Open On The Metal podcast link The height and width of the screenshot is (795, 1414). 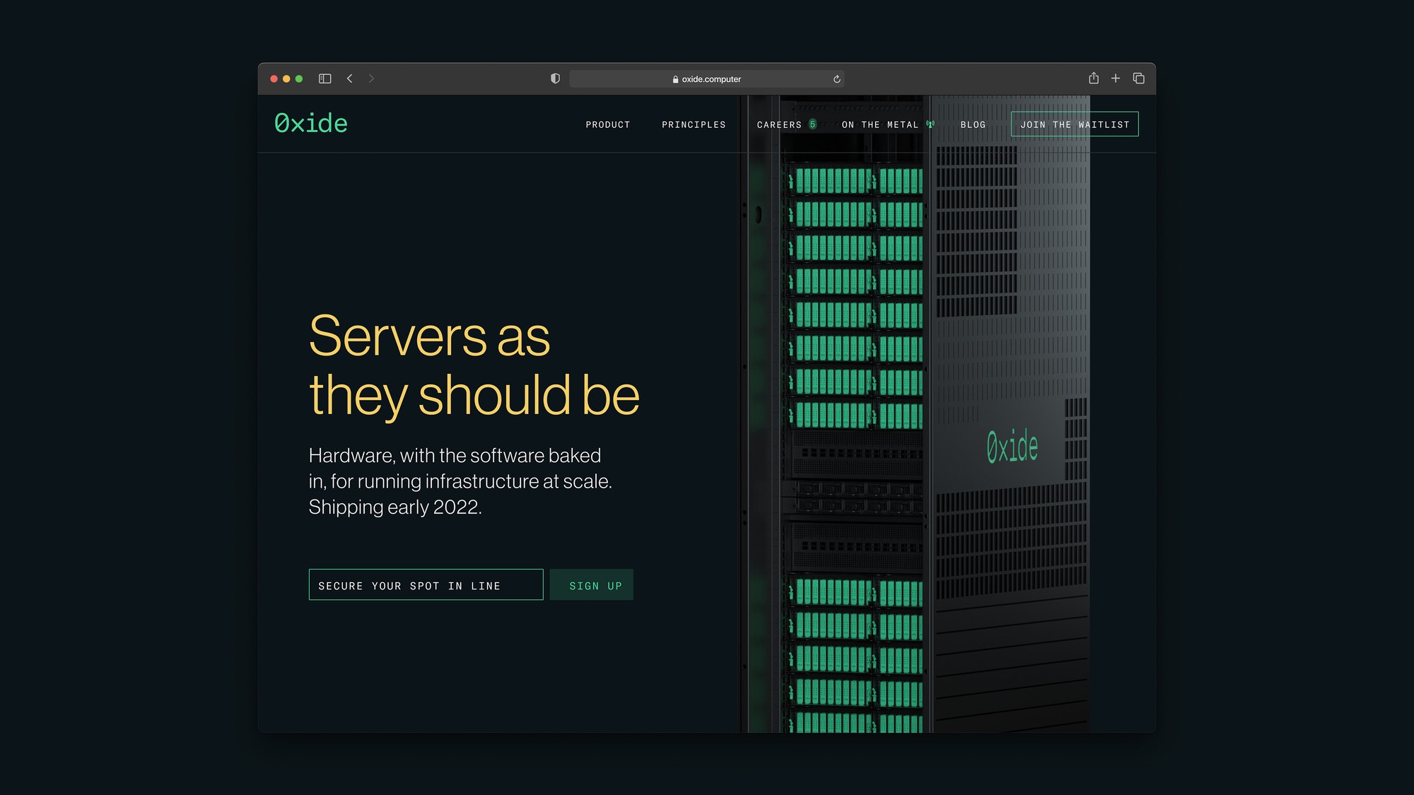(x=880, y=124)
